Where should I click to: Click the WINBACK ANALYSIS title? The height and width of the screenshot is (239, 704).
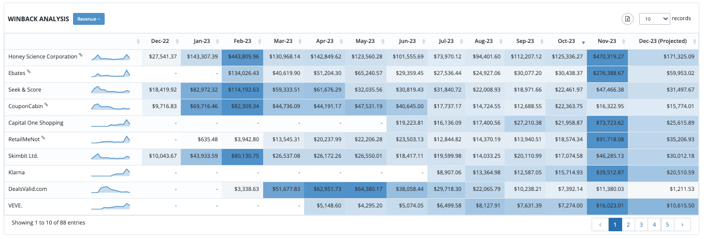(x=38, y=19)
